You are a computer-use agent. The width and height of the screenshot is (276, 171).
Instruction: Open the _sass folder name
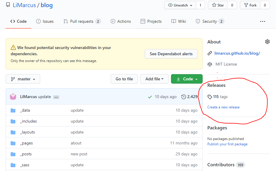pos(25,165)
